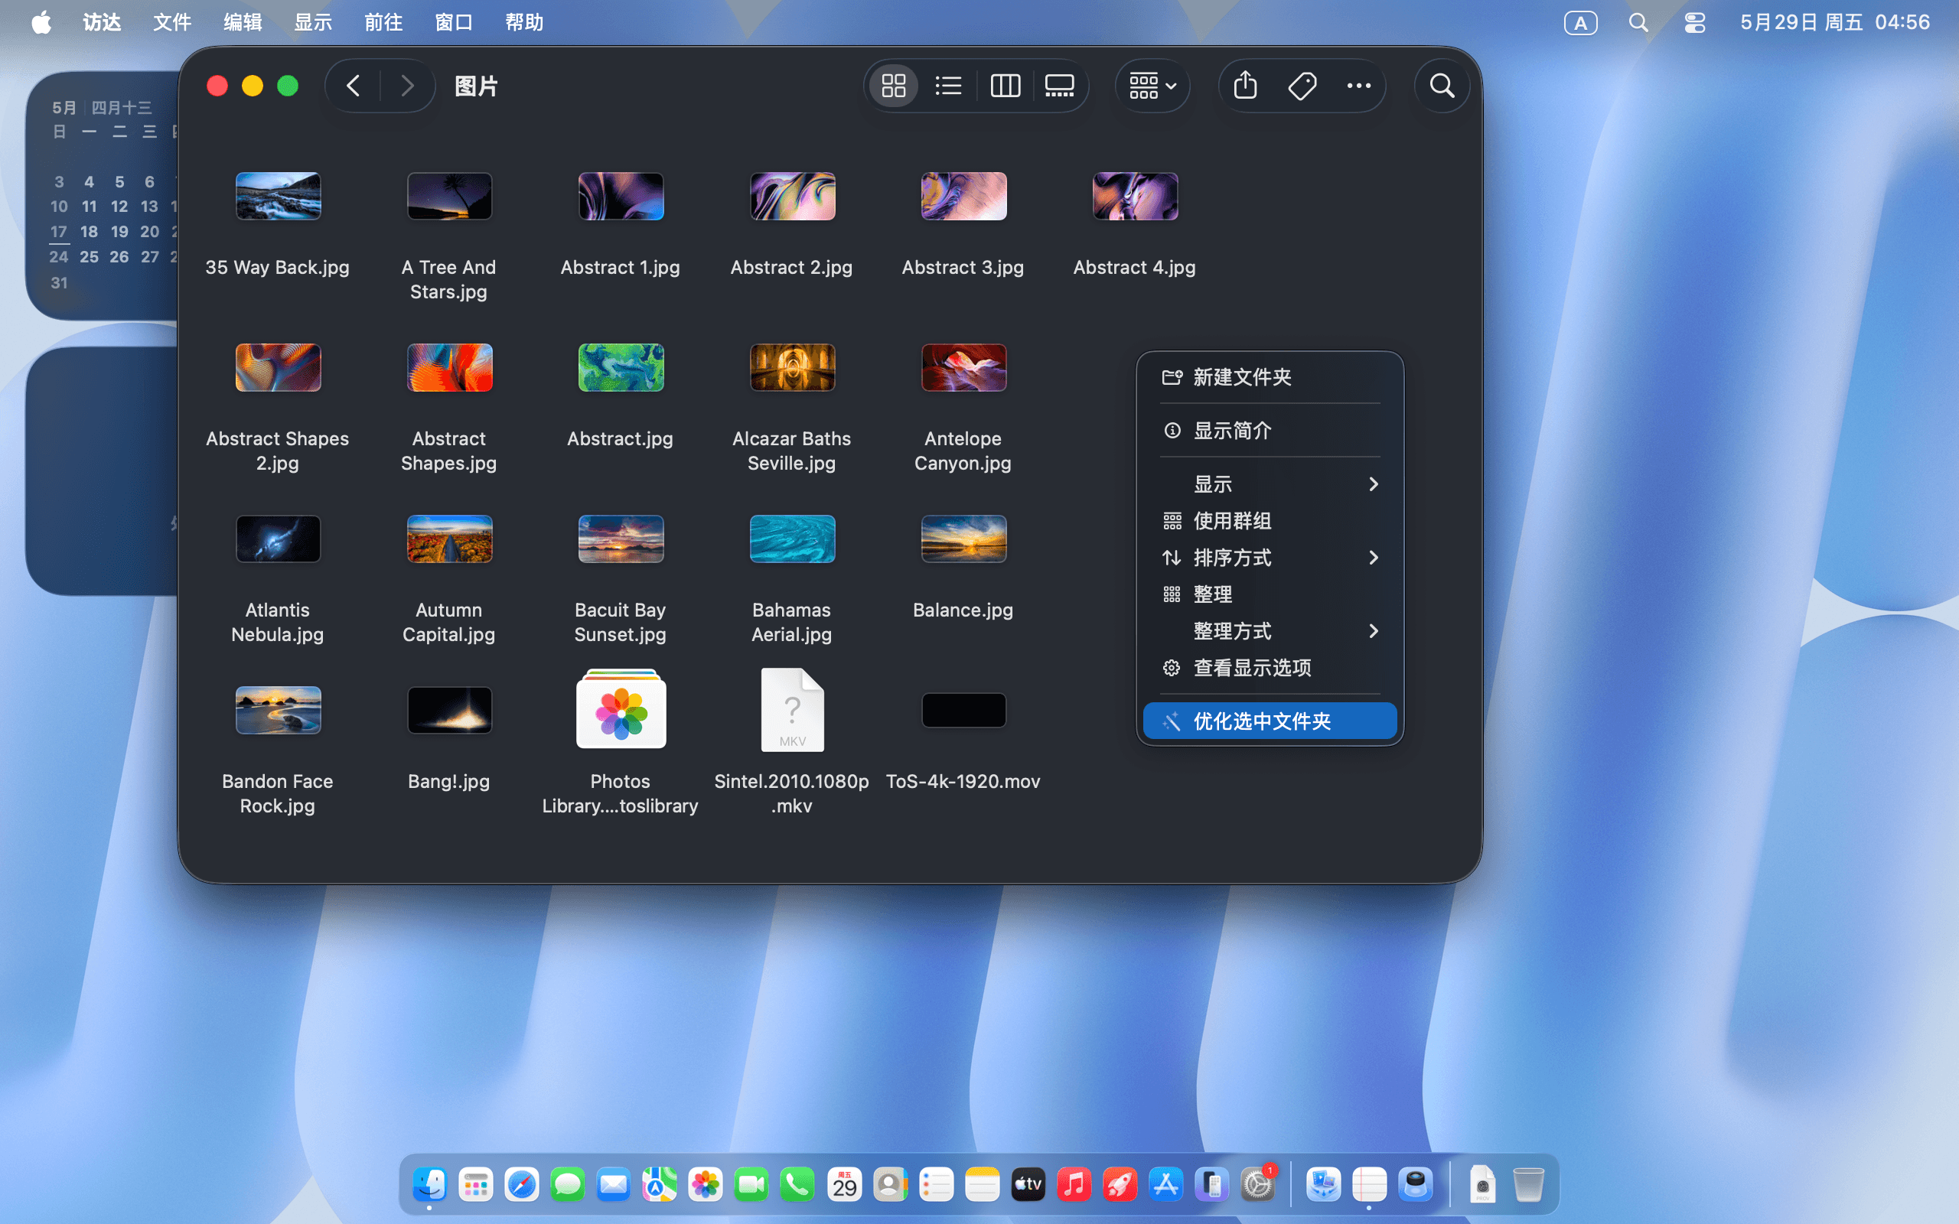The height and width of the screenshot is (1224, 1959).
Task: Open the group-by dropdown in toolbar
Action: 1152,86
